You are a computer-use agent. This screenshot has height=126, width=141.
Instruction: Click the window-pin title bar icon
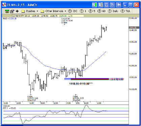pos(107,5)
